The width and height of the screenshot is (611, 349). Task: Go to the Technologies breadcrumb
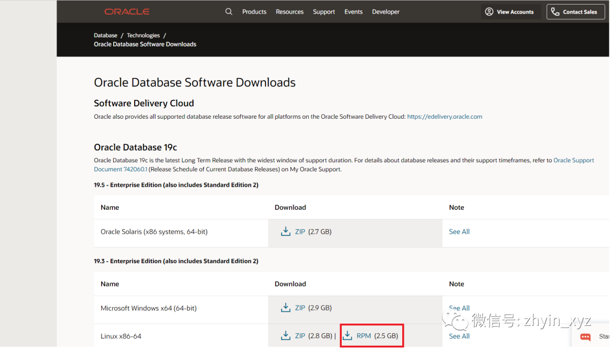point(143,35)
